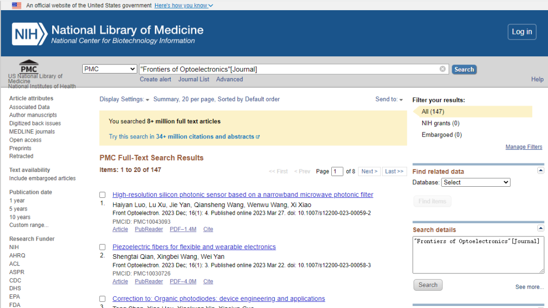Limit publication date to 5 years
Image resolution: width=548 pixels, height=308 pixels.
pyautogui.click(x=18, y=209)
